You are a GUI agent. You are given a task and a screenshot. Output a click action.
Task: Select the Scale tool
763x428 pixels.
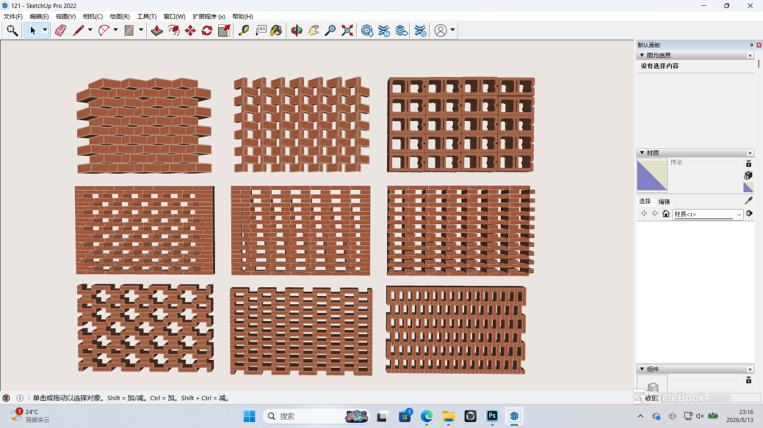coord(224,31)
